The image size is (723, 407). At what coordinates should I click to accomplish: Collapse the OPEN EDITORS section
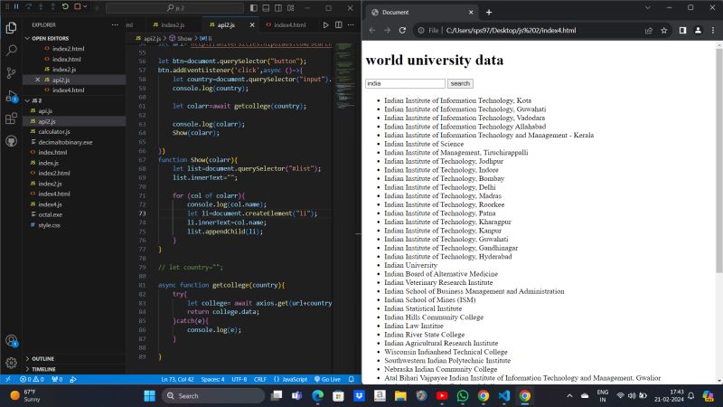point(51,38)
